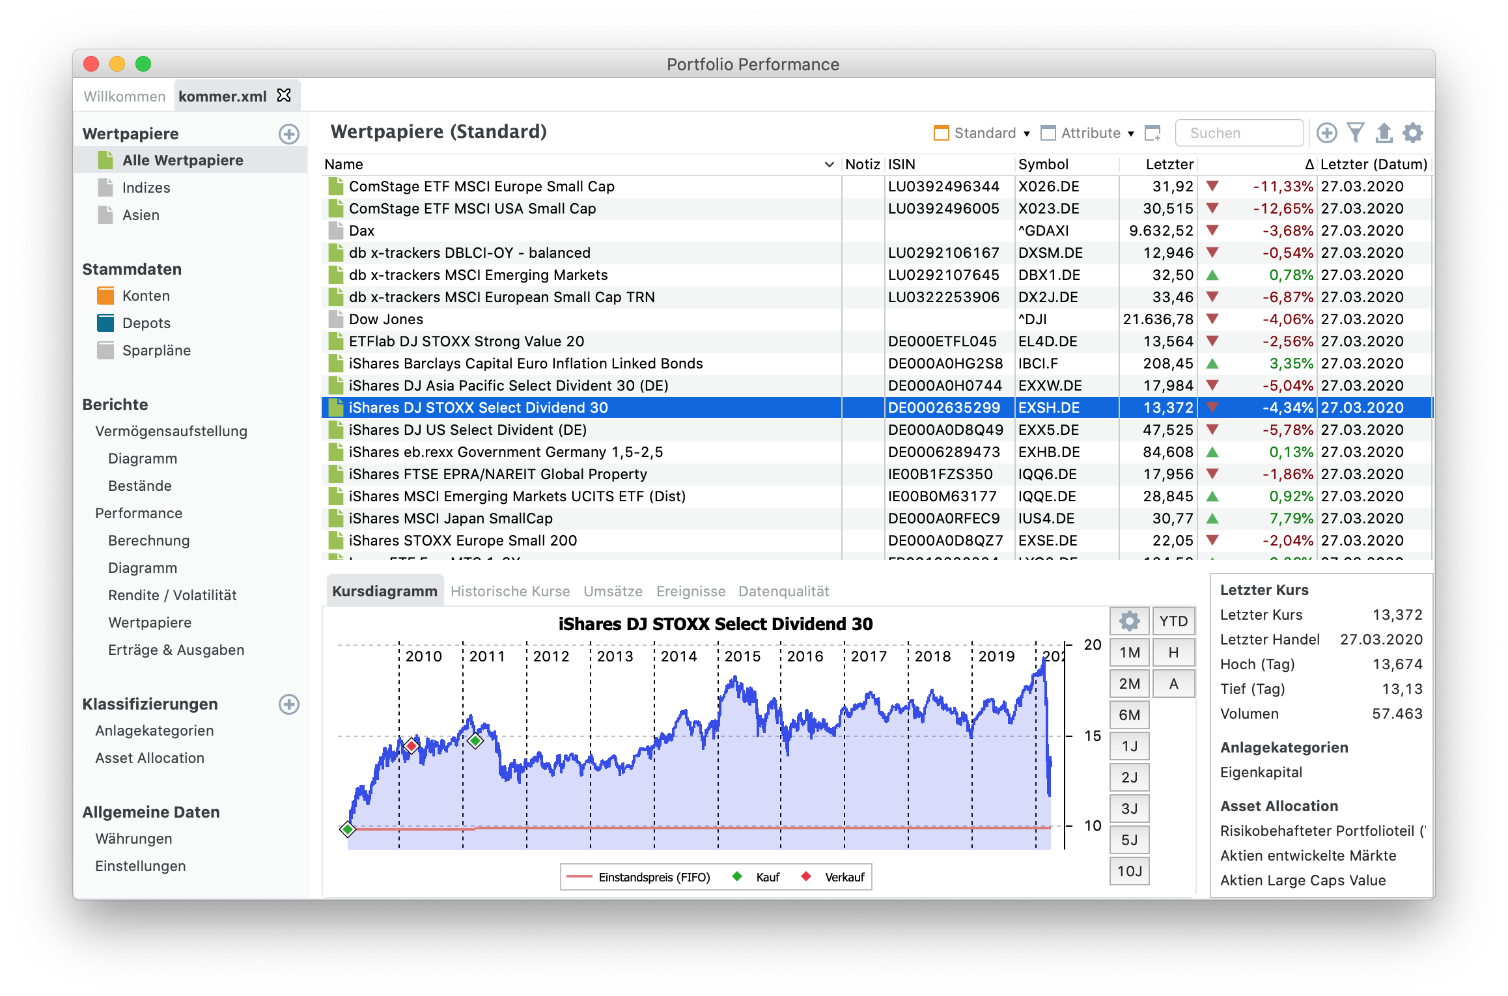Add a new classification via the Klassifizierungen plus icon
This screenshot has height=996, width=1508.
coord(289,704)
